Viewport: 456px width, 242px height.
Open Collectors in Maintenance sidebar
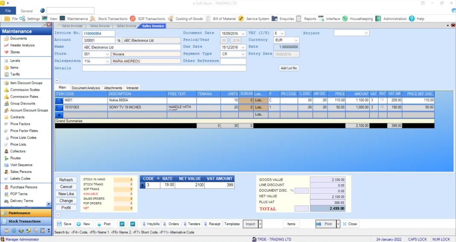click(18, 151)
